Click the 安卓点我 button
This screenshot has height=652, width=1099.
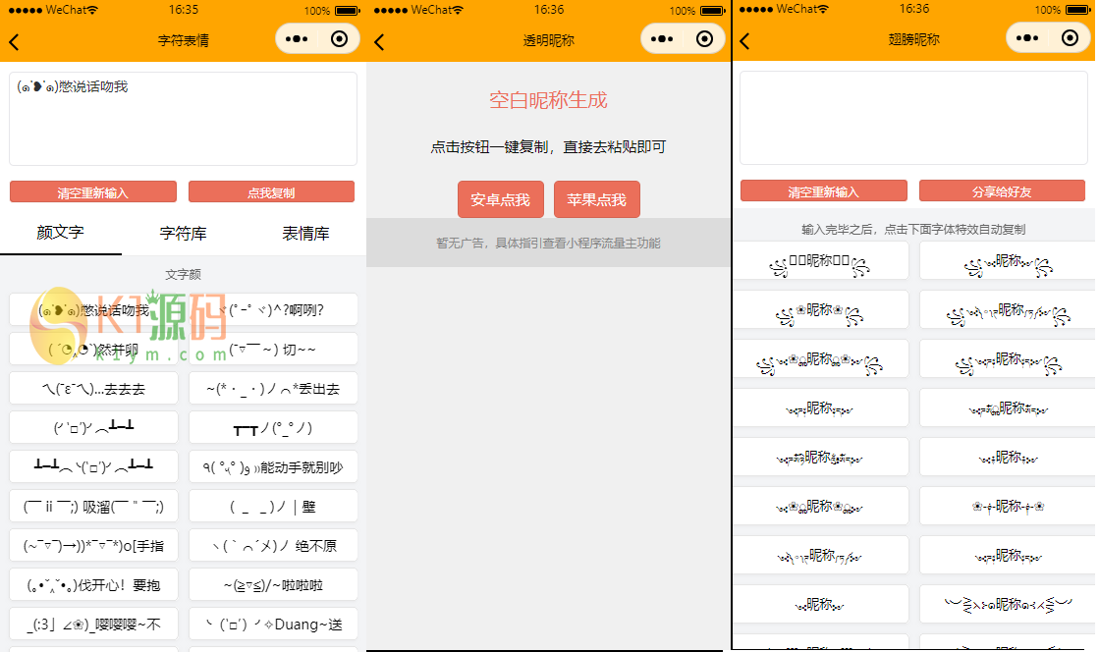[x=501, y=199]
